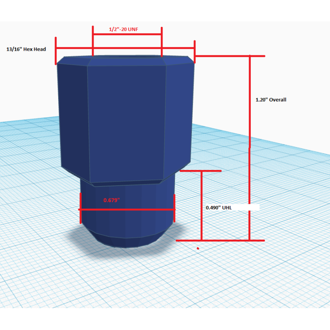Image resolution: width=330 pixels, height=330 pixels.
Task: Click the 1/2"-20 UNF thread label
Action: click(123, 29)
